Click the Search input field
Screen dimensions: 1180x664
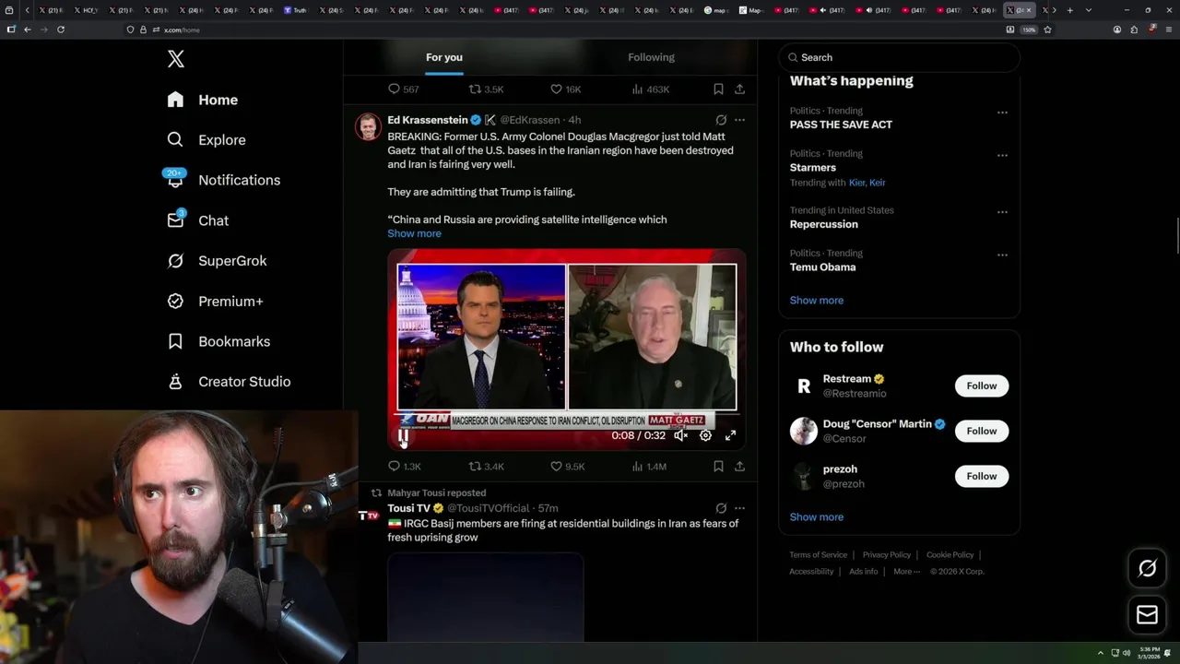(900, 57)
